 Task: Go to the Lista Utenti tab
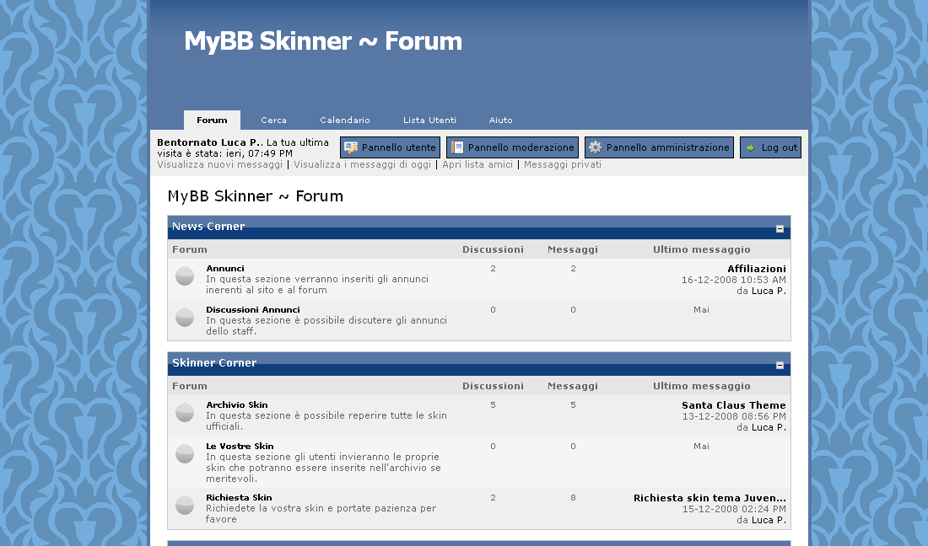pyautogui.click(x=429, y=120)
